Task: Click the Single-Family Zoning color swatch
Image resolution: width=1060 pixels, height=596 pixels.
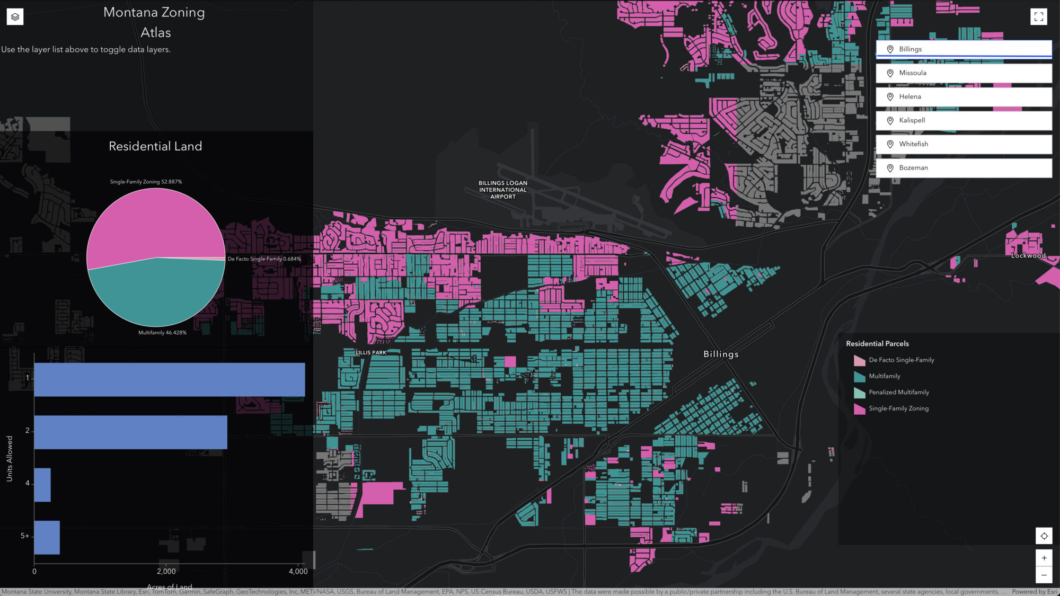Action: click(x=859, y=408)
